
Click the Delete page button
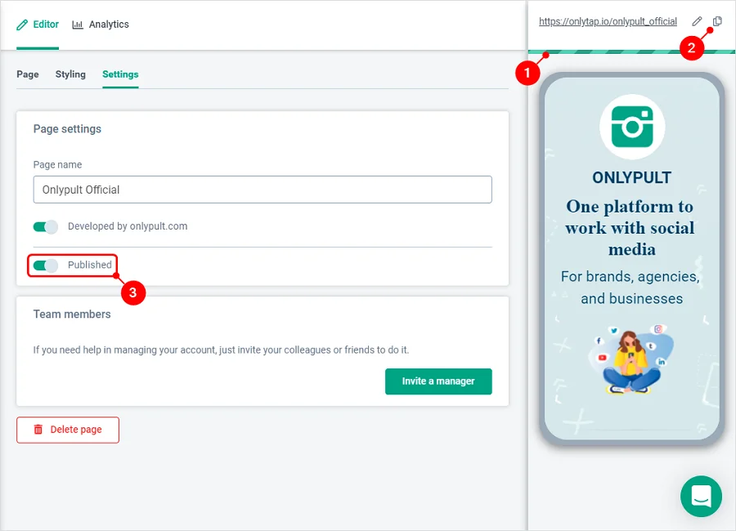[x=68, y=430]
